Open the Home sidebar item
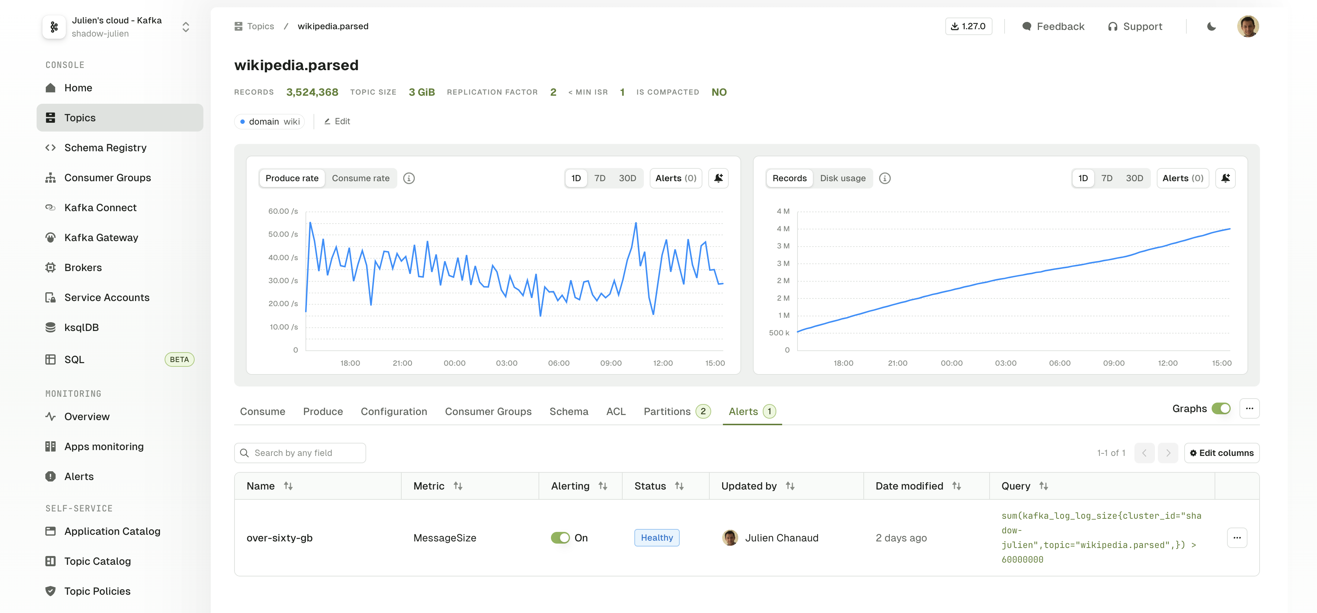Viewport: 1317px width, 613px height. [120, 88]
